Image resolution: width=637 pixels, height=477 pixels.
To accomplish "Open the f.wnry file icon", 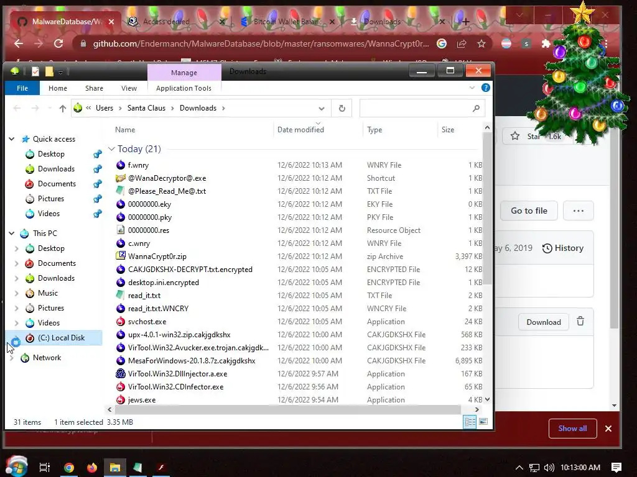I will tap(121, 165).
